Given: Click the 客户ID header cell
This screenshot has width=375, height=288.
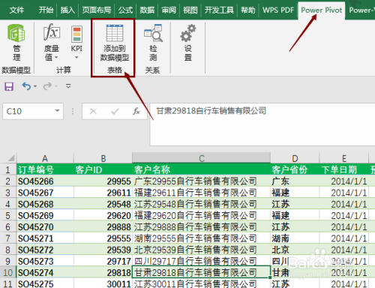Looking at the screenshot, I should [103, 169].
